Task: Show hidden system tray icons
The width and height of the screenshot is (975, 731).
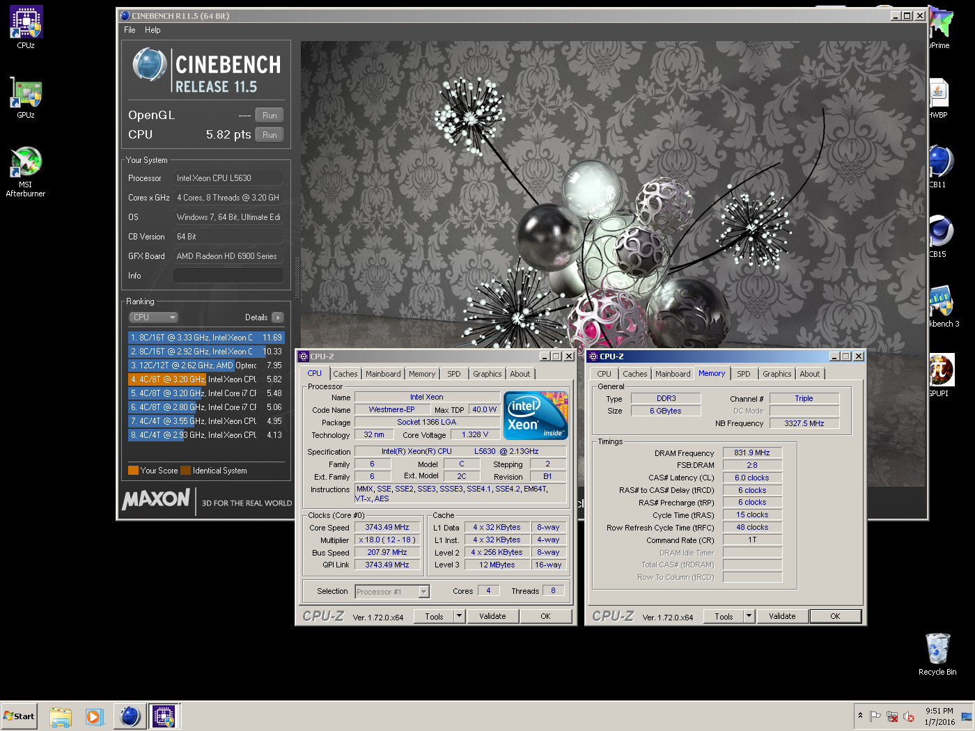Action: pos(860,716)
